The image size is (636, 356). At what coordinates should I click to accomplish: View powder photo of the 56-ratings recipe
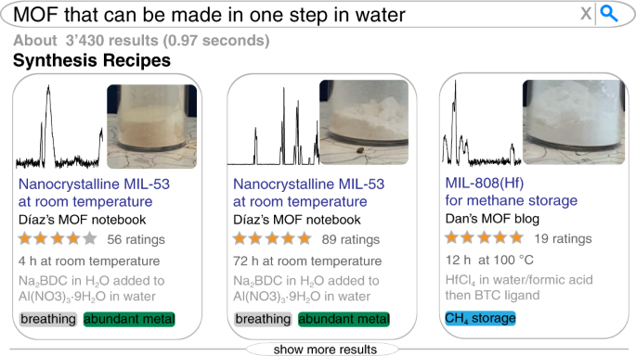click(151, 126)
